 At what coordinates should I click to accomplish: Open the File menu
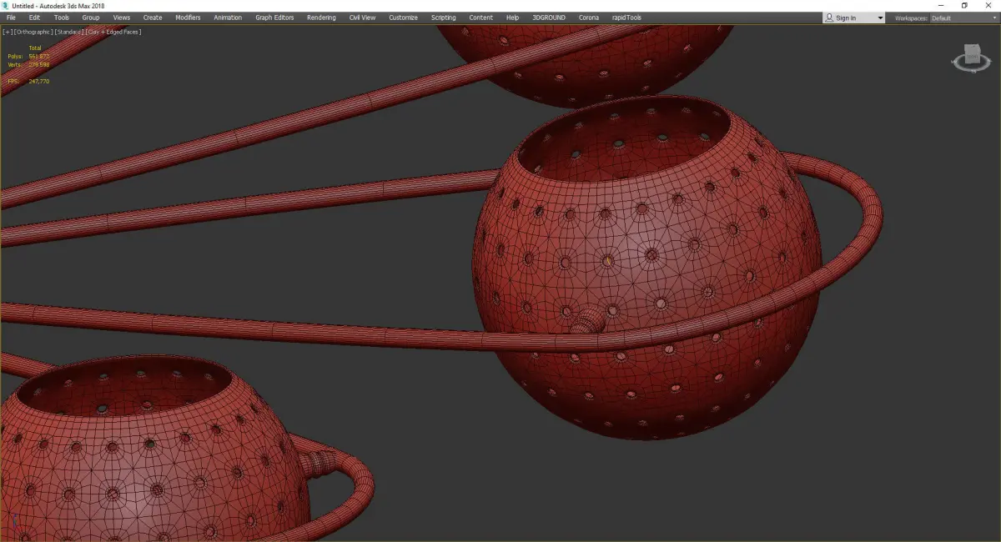(11, 18)
